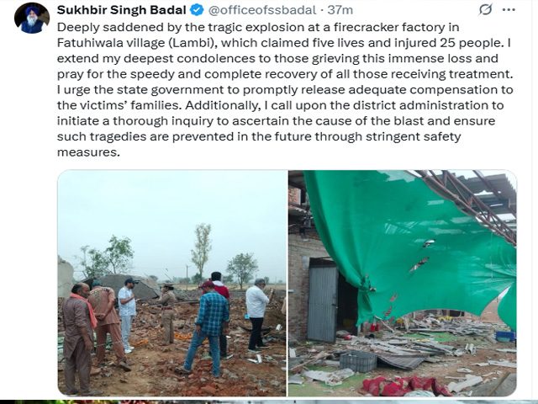This screenshot has height=404, width=538.
Task: Click the sentence urging state government compensation
Action: 285,98
